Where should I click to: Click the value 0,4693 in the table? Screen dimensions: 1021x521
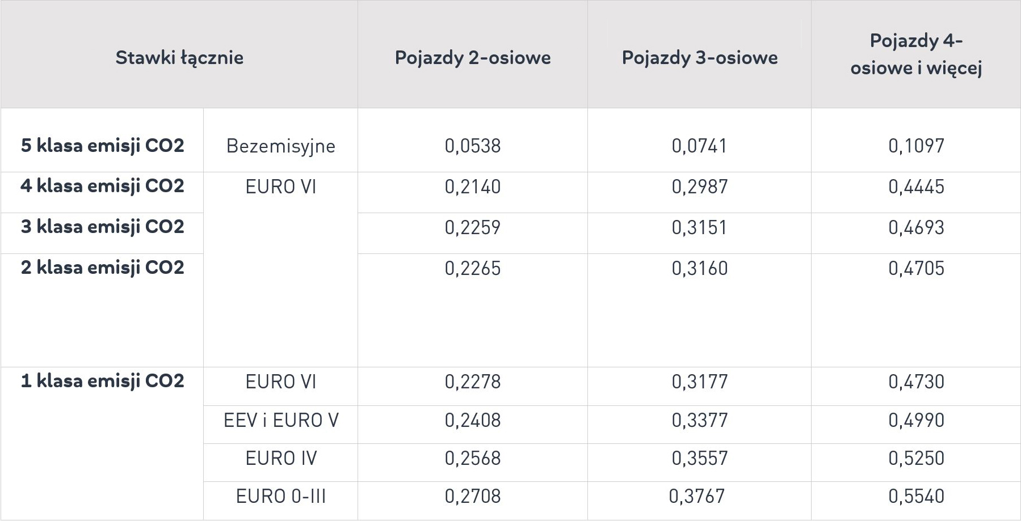(x=916, y=228)
